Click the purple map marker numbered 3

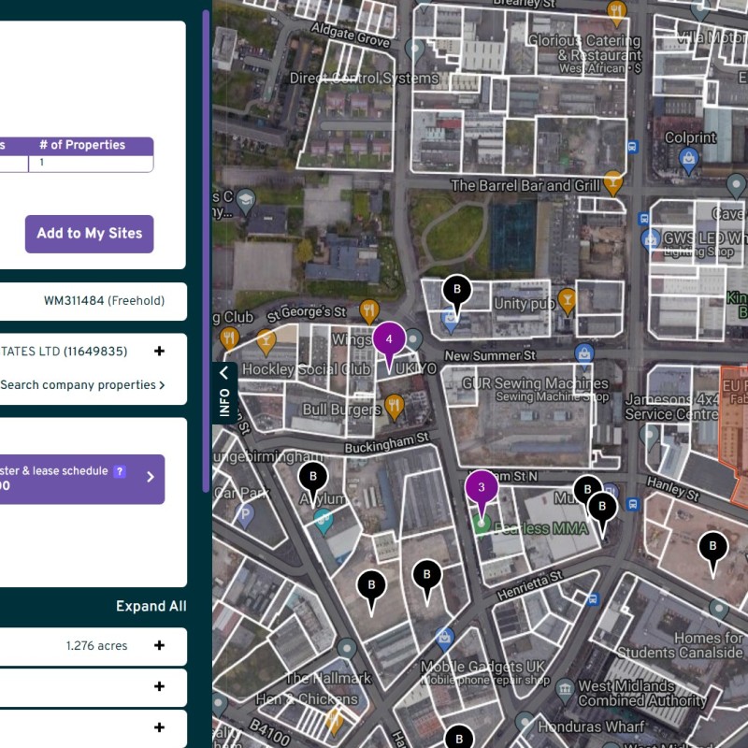[x=482, y=488]
